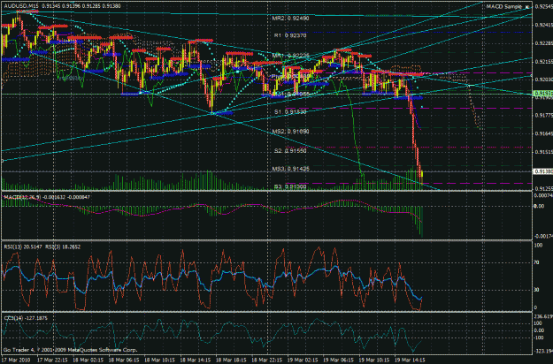Click the 0.91775 price scale value
The image size is (553, 364).
(544, 115)
